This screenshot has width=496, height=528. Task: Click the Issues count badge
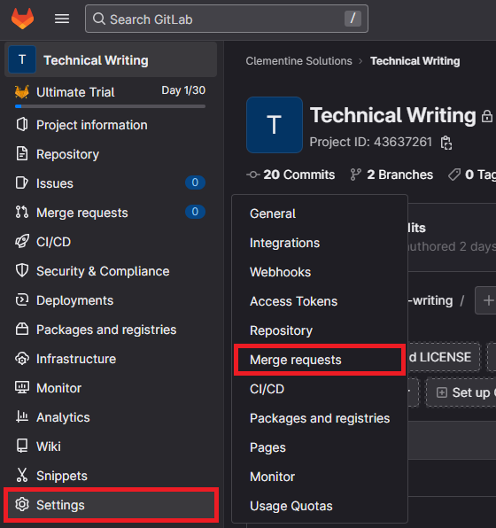[195, 182]
